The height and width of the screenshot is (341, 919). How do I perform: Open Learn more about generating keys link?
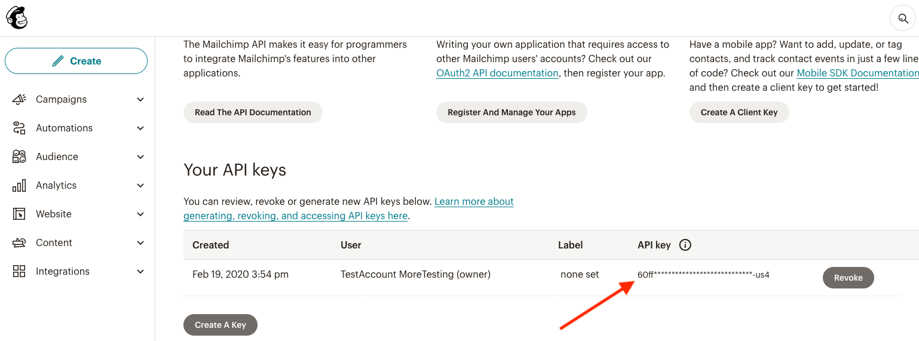point(348,208)
